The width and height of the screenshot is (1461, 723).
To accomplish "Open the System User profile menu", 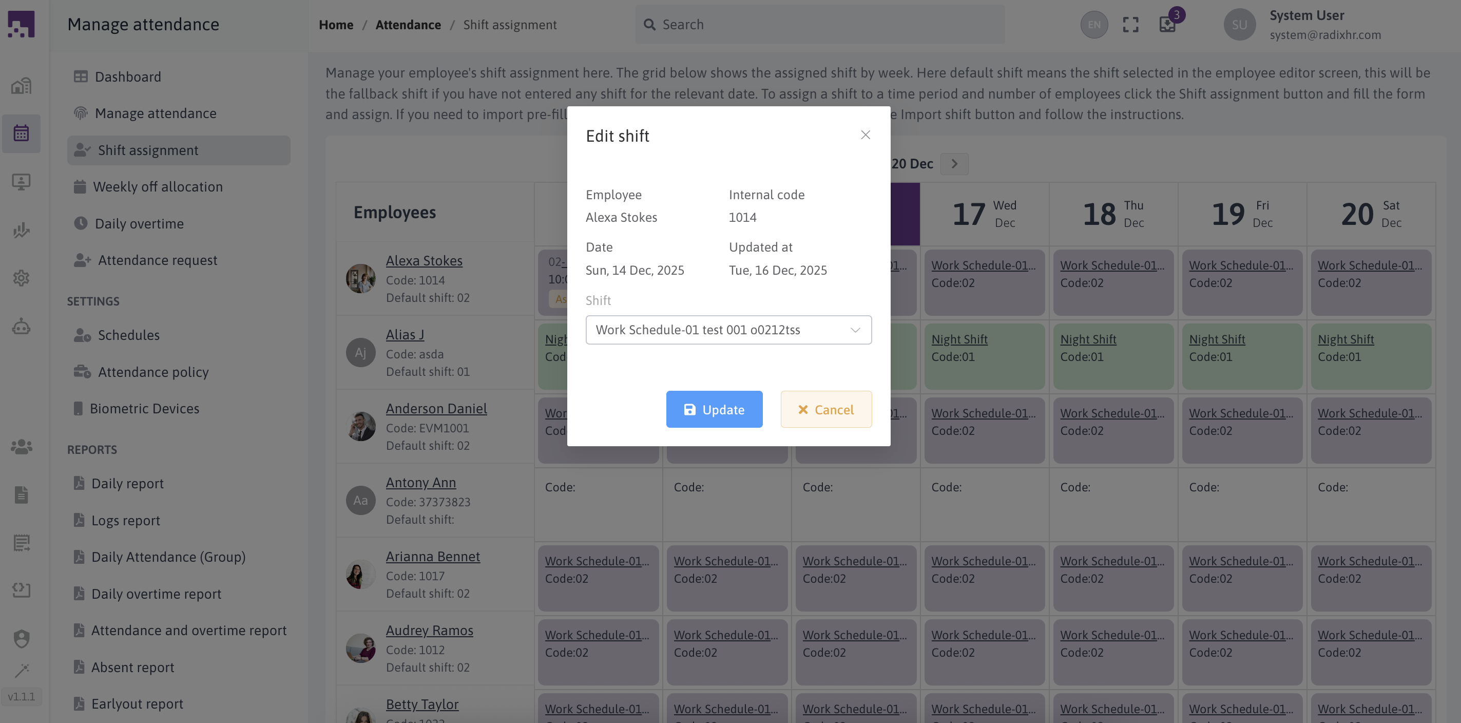I will tap(1304, 25).
